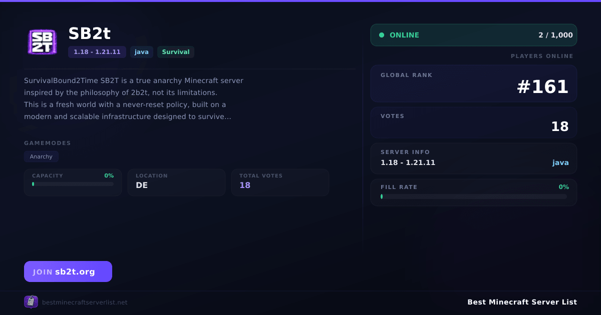The width and height of the screenshot is (601, 315).
Task: Click the VOTES card value 18
Action: [560, 126]
